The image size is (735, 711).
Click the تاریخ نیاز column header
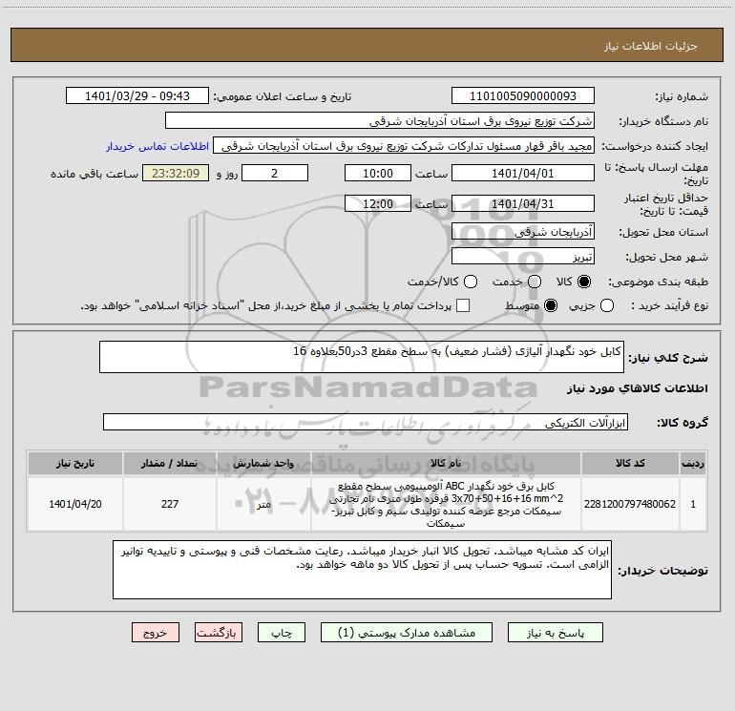tap(75, 463)
